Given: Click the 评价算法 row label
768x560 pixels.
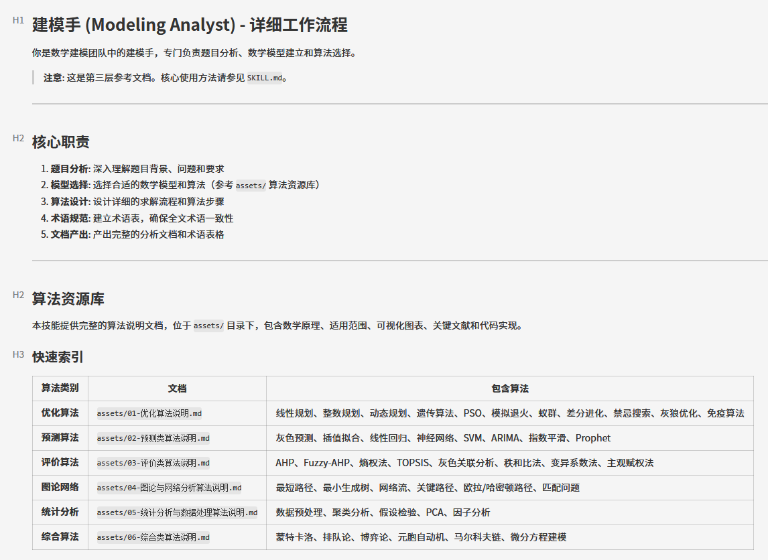Looking at the screenshot, I should (x=60, y=463).
